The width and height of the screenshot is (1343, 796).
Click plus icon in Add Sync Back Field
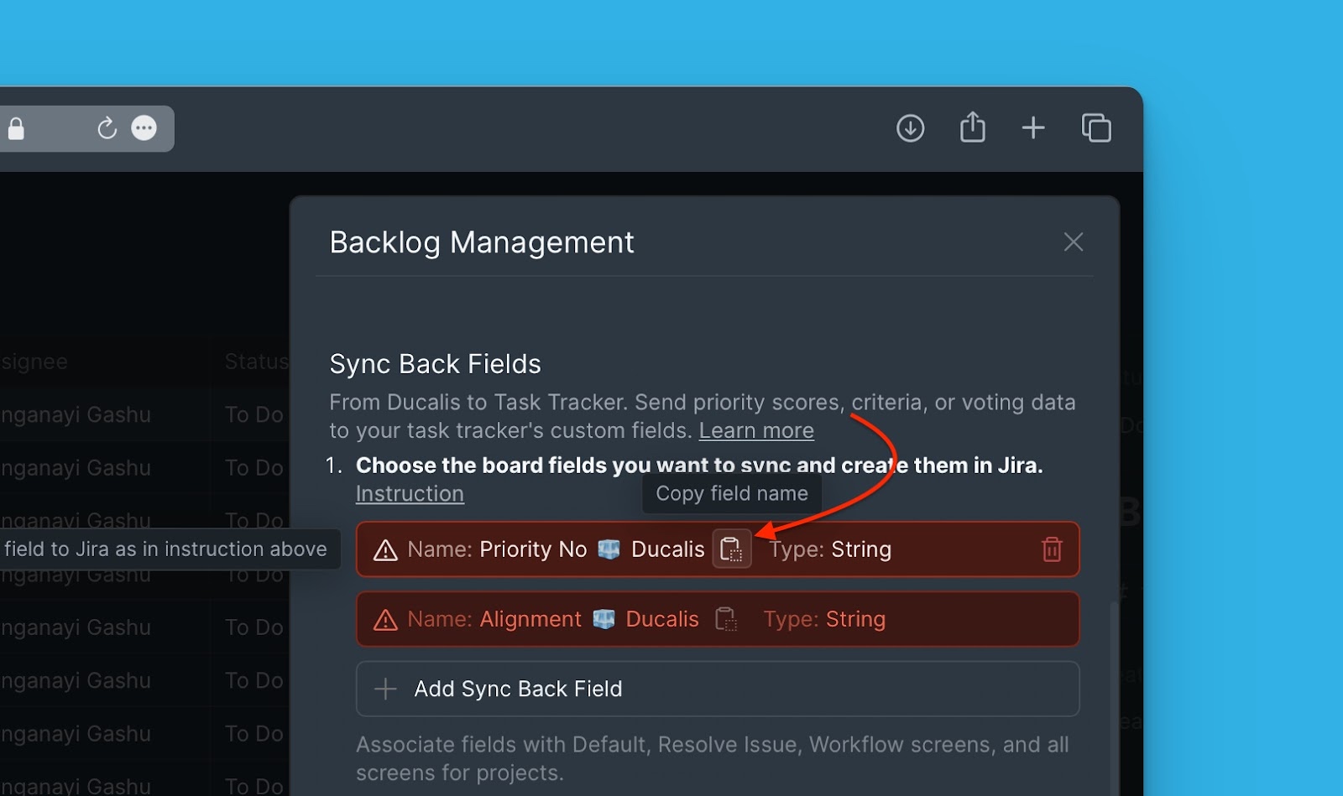tap(385, 689)
